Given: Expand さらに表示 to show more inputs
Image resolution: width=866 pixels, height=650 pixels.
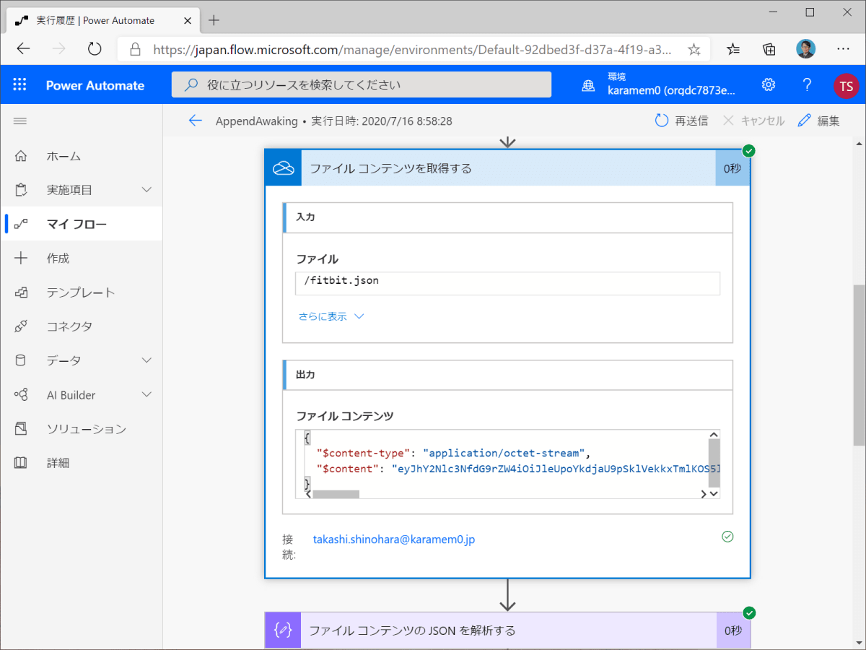Looking at the screenshot, I should [x=331, y=316].
